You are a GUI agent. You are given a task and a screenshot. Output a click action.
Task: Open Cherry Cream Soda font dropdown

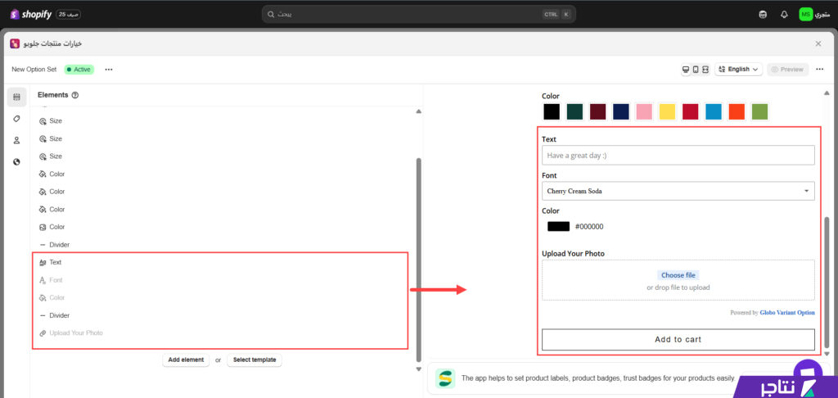[x=678, y=191]
